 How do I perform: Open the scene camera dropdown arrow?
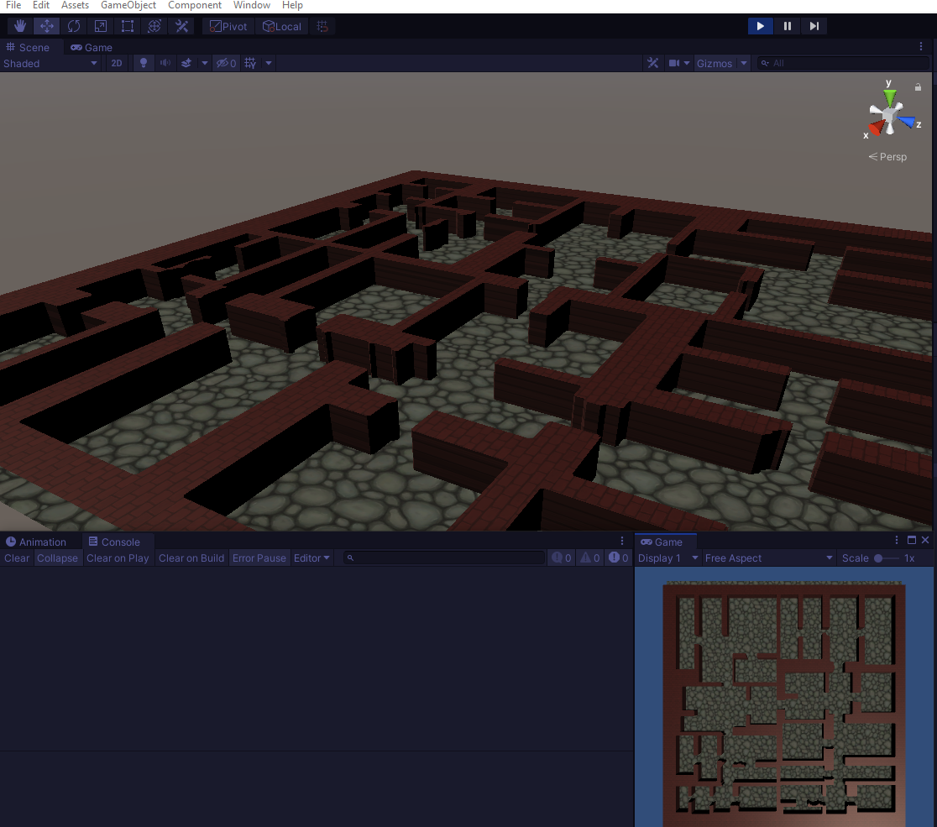click(687, 63)
